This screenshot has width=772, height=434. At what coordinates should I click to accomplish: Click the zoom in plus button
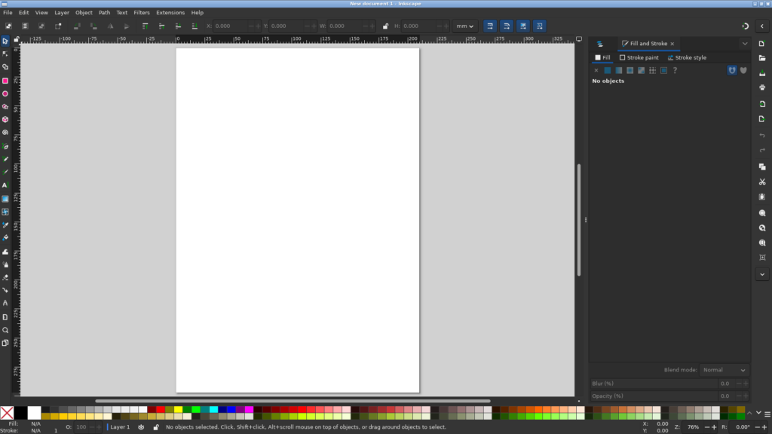tap(714, 427)
